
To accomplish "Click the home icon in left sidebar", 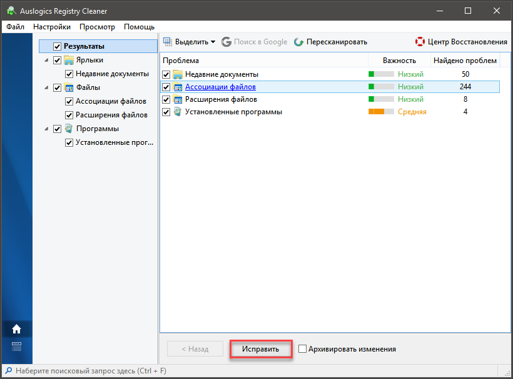I will 17,329.
